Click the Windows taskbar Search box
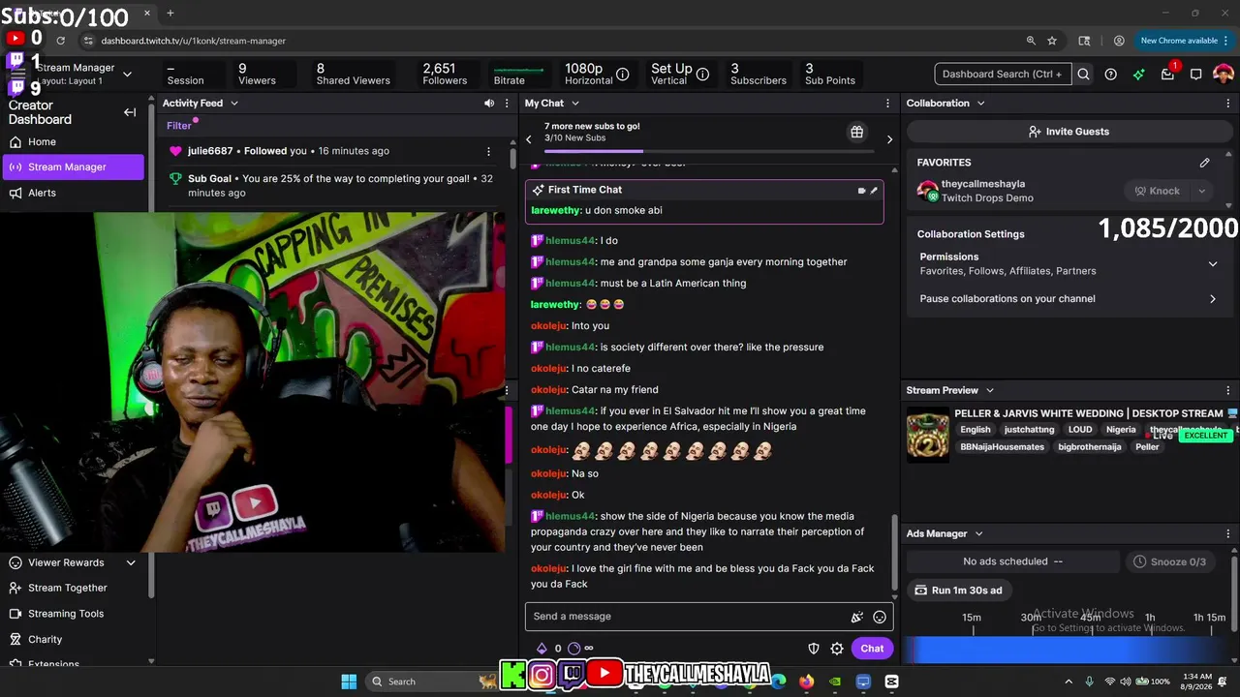 (x=433, y=682)
